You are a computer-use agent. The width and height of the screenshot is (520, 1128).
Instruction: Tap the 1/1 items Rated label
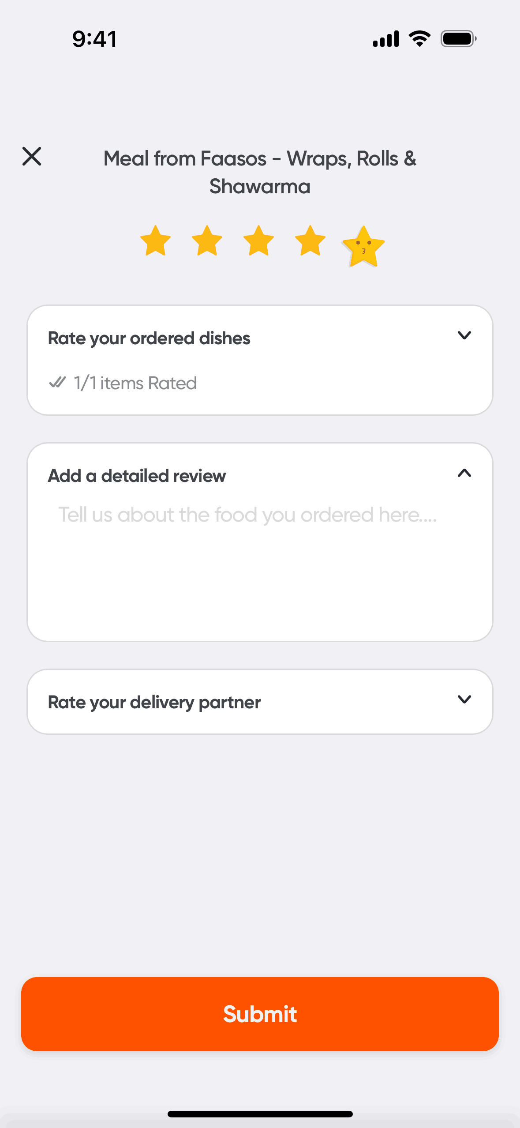[135, 383]
